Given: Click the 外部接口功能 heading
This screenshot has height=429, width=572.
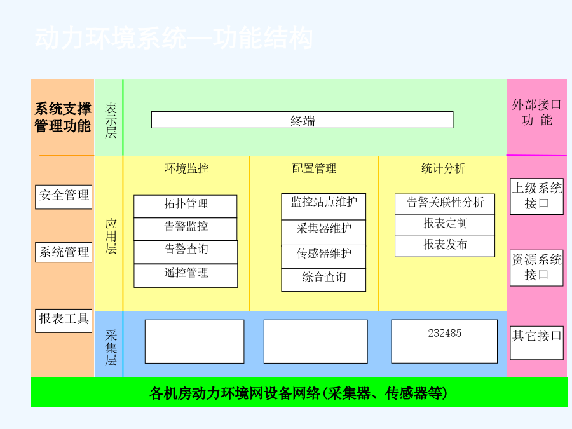Looking at the screenshot, I should pyautogui.click(x=536, y=112).
